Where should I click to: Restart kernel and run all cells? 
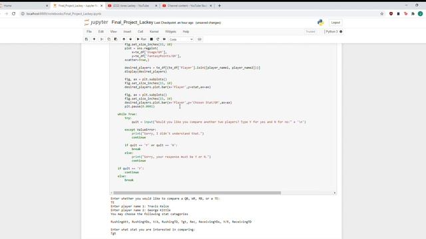[164, 39]
